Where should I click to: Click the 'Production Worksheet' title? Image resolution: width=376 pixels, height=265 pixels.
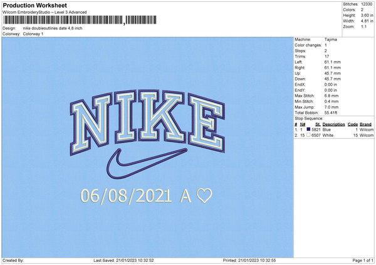pos(34,5)
